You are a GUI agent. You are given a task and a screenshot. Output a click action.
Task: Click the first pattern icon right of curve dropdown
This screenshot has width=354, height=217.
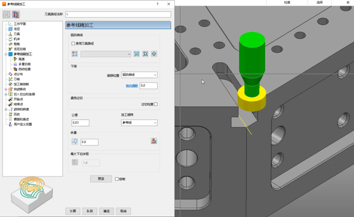click(137, 54)
